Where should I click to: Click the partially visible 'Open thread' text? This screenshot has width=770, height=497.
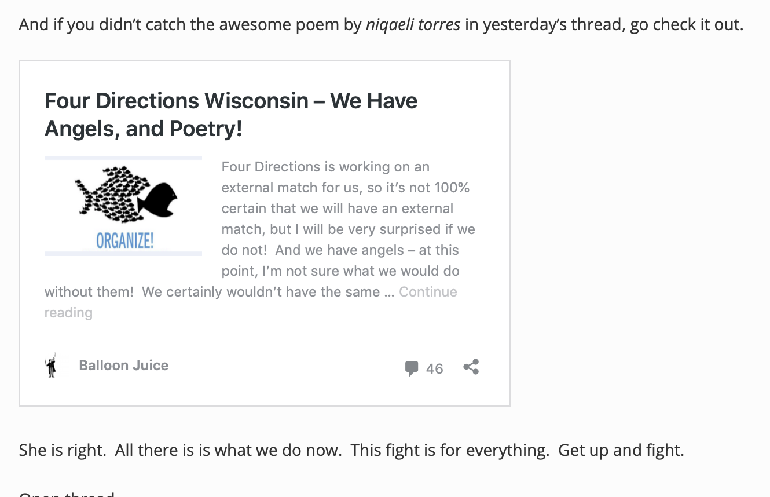[67, 494]
